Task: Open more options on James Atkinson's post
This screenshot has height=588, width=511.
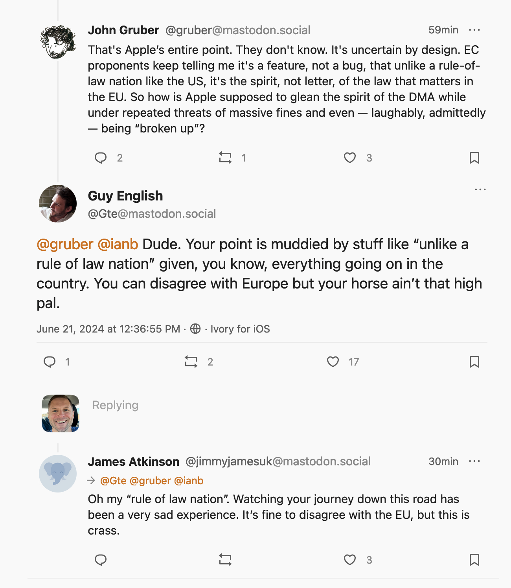Action: coord(474,461)
